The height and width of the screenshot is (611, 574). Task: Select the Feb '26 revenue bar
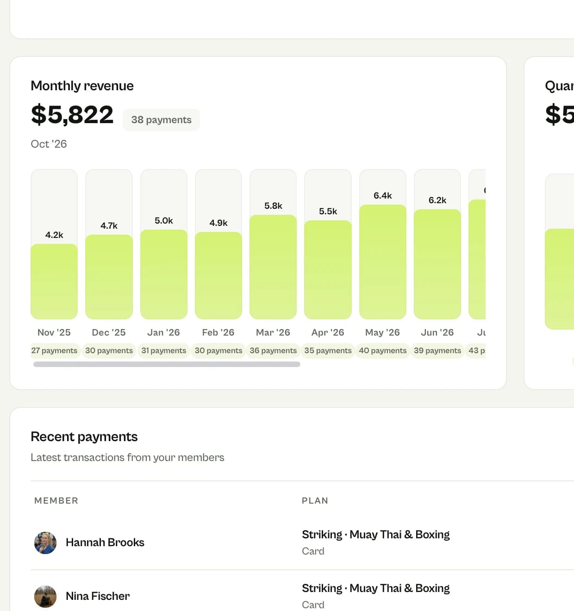(x=218, y=275)
